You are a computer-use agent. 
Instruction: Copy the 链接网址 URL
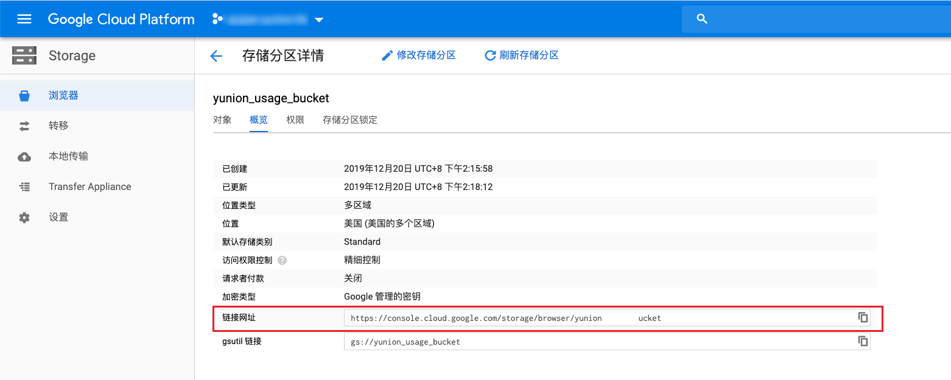tap(863, 317)
